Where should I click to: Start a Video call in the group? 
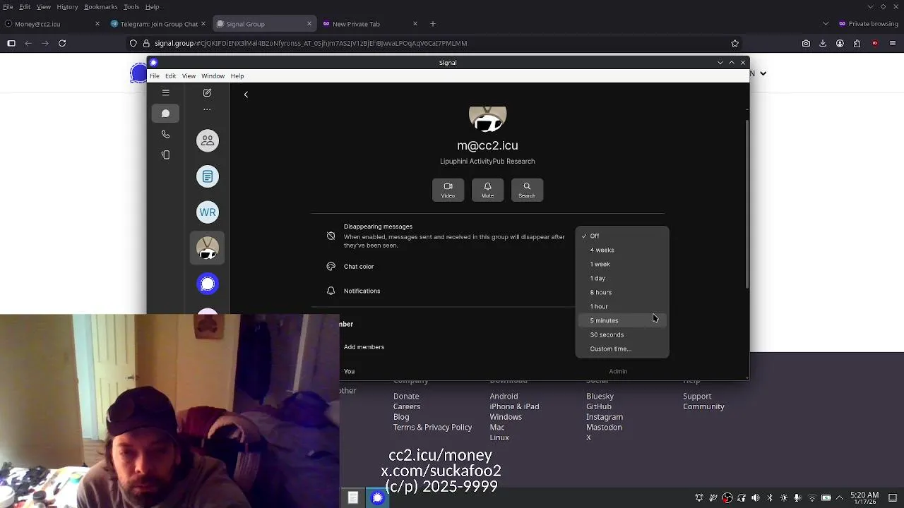click(448, 190)
